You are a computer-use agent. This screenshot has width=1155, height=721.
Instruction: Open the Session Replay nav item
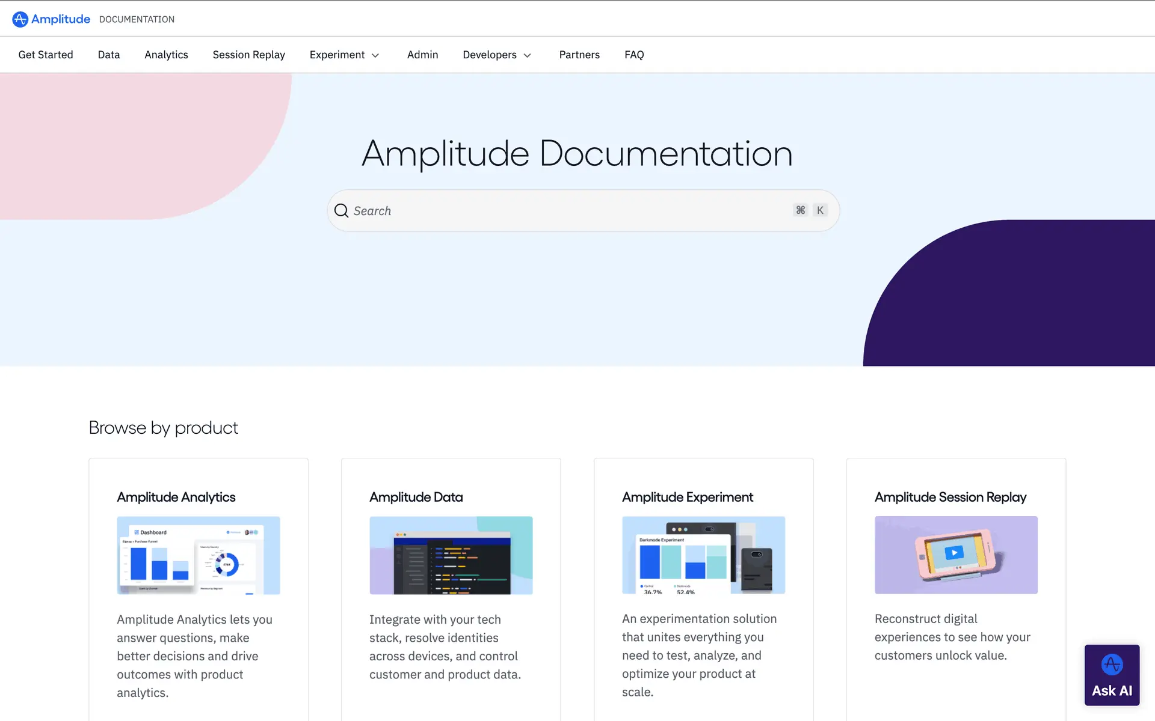pyautogui.click(x=248, y=55)
